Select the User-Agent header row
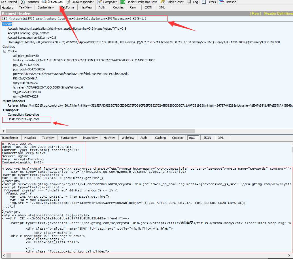The height and width of the screenshot is (259, 293). pos(144,42)
